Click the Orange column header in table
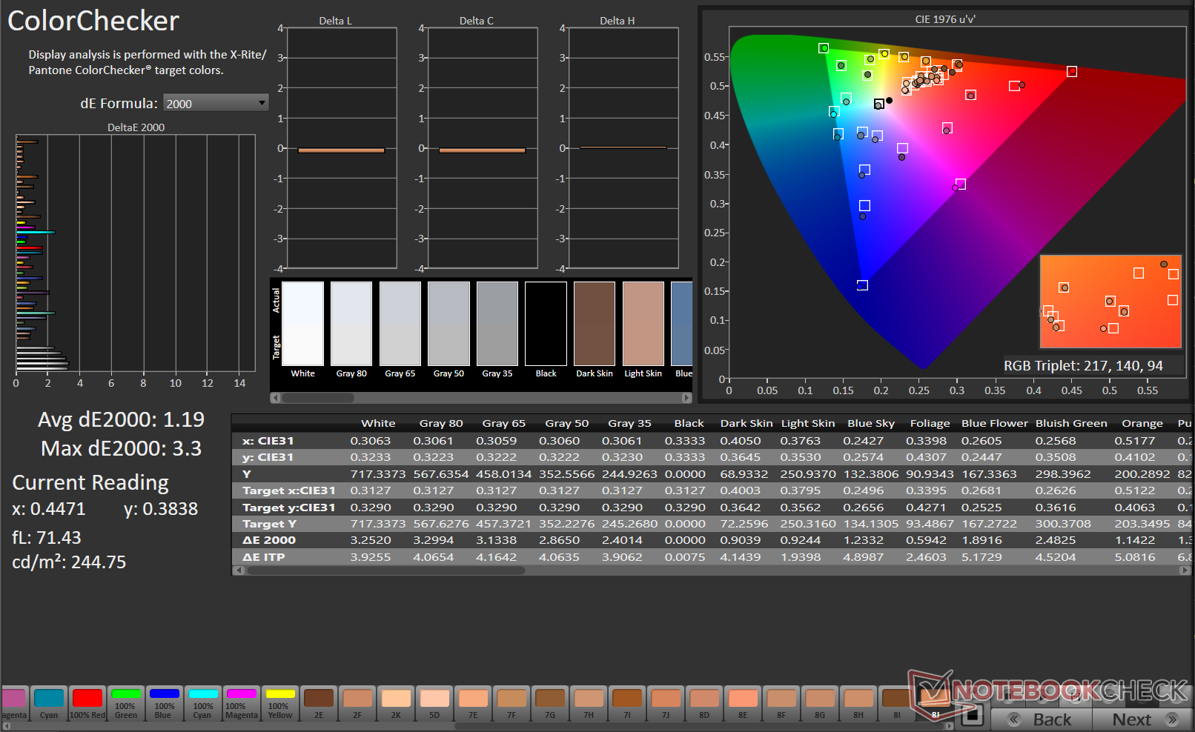The width and height of the screenshot is (1195, 732). [x=1142, y=423]
